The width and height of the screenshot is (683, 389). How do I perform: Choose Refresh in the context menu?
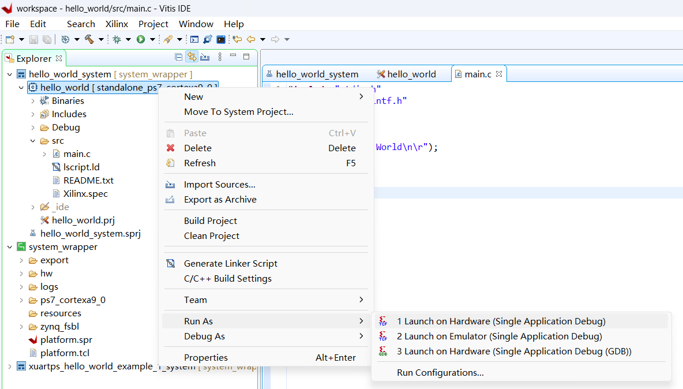(266, 163)
